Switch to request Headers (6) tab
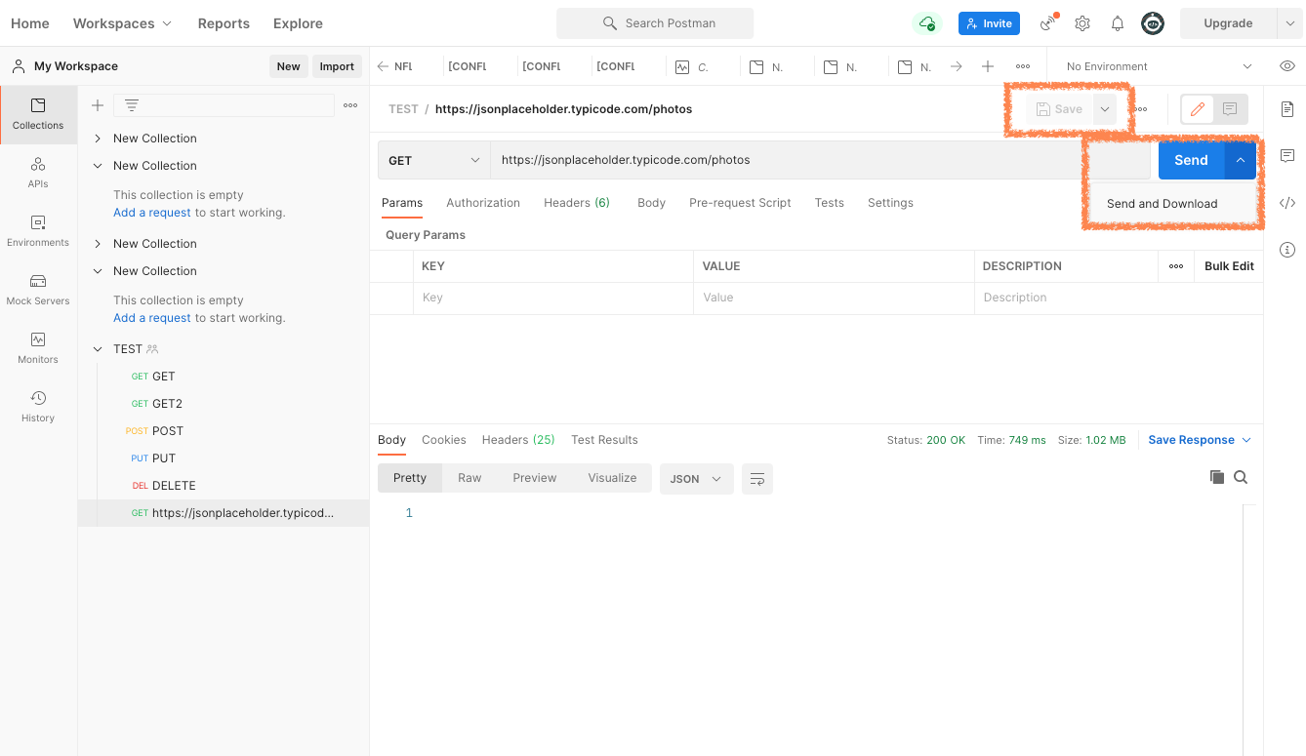 coord(577,203)
